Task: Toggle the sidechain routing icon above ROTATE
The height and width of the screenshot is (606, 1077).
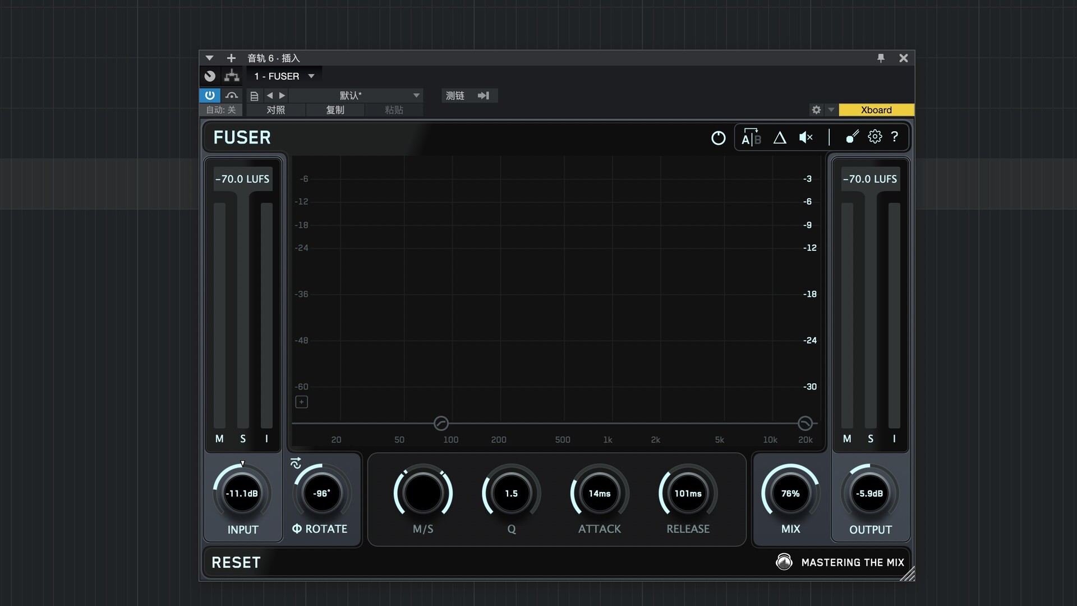Action: click(x=296, y=463)
